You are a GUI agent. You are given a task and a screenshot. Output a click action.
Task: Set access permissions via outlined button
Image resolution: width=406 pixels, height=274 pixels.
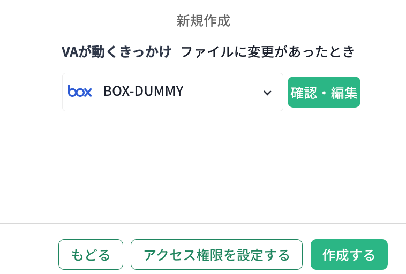pyautogui.click(x=216, y=255)
